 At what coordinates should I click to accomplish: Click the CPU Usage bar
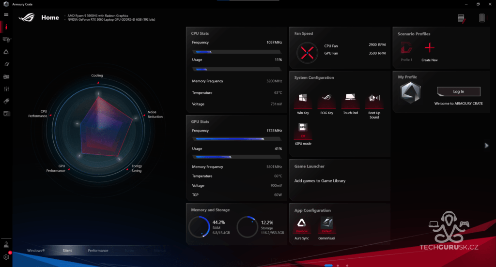coord(236,69)
